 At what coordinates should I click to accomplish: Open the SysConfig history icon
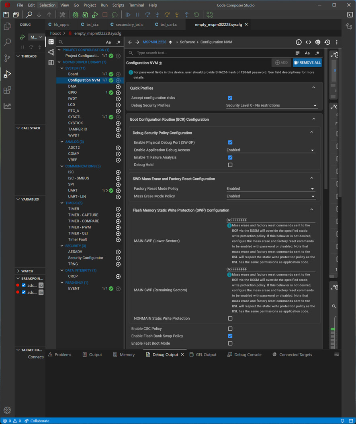tap(327, 42)
